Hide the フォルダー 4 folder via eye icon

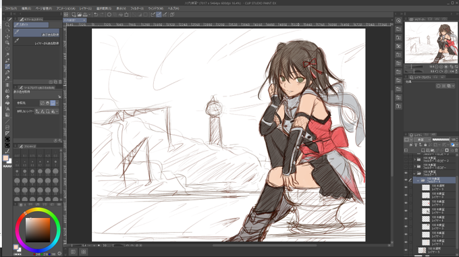tap(406, 180)
